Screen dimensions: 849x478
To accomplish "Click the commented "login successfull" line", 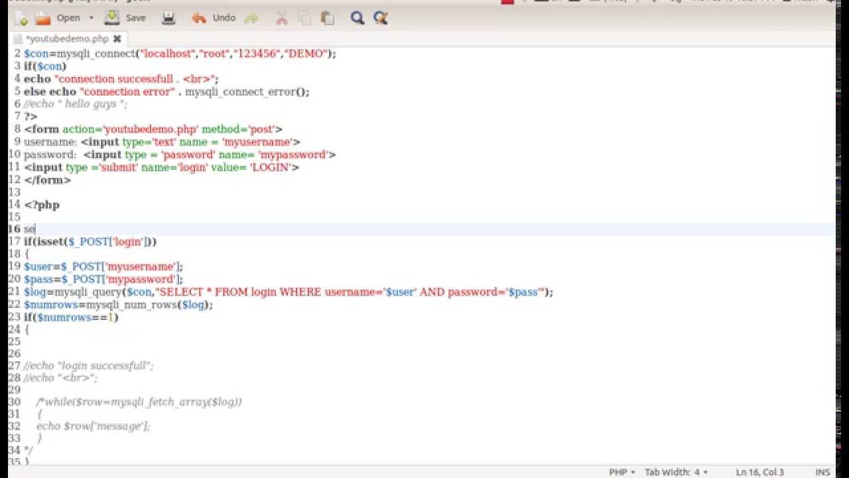I will click(x=88, y=366).
